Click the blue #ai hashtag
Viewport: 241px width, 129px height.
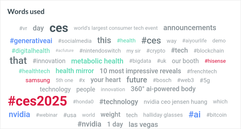[194, 115]
